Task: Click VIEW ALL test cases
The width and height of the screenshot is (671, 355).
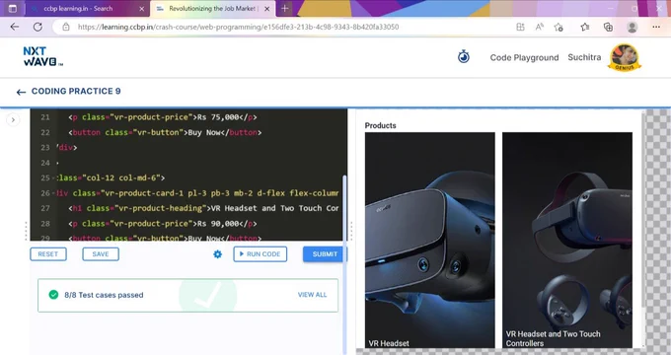Action: 312,295
